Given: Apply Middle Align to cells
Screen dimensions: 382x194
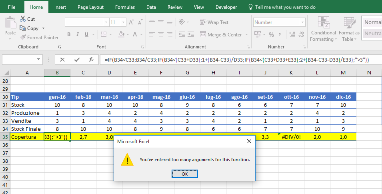Looking at the screenshot, I should (161, 22).
